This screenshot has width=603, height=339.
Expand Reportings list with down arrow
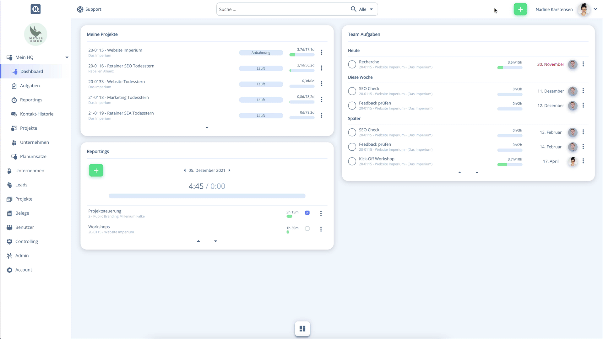216,241
